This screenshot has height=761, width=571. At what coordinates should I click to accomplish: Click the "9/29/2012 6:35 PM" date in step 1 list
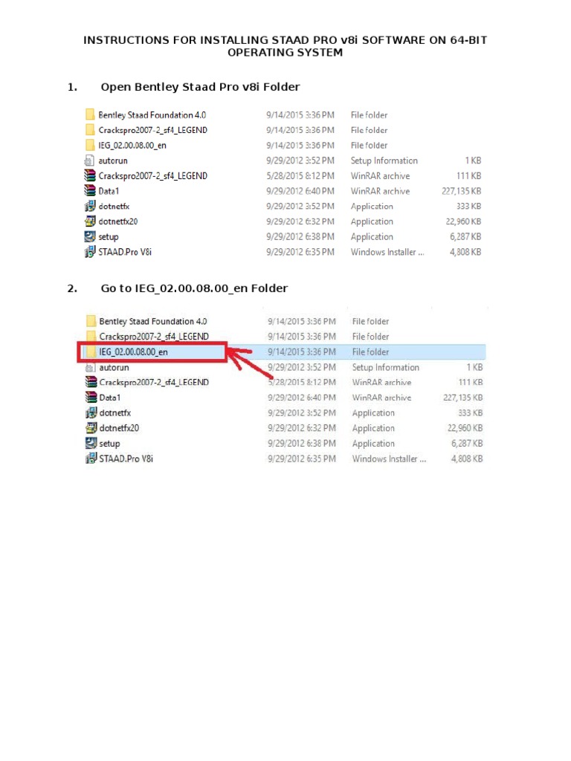pyautogui.click(x=300, y=252)
